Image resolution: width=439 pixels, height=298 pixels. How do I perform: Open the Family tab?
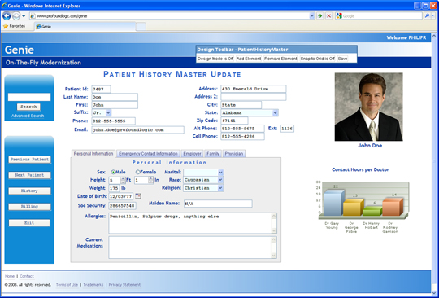click(213, 154)
